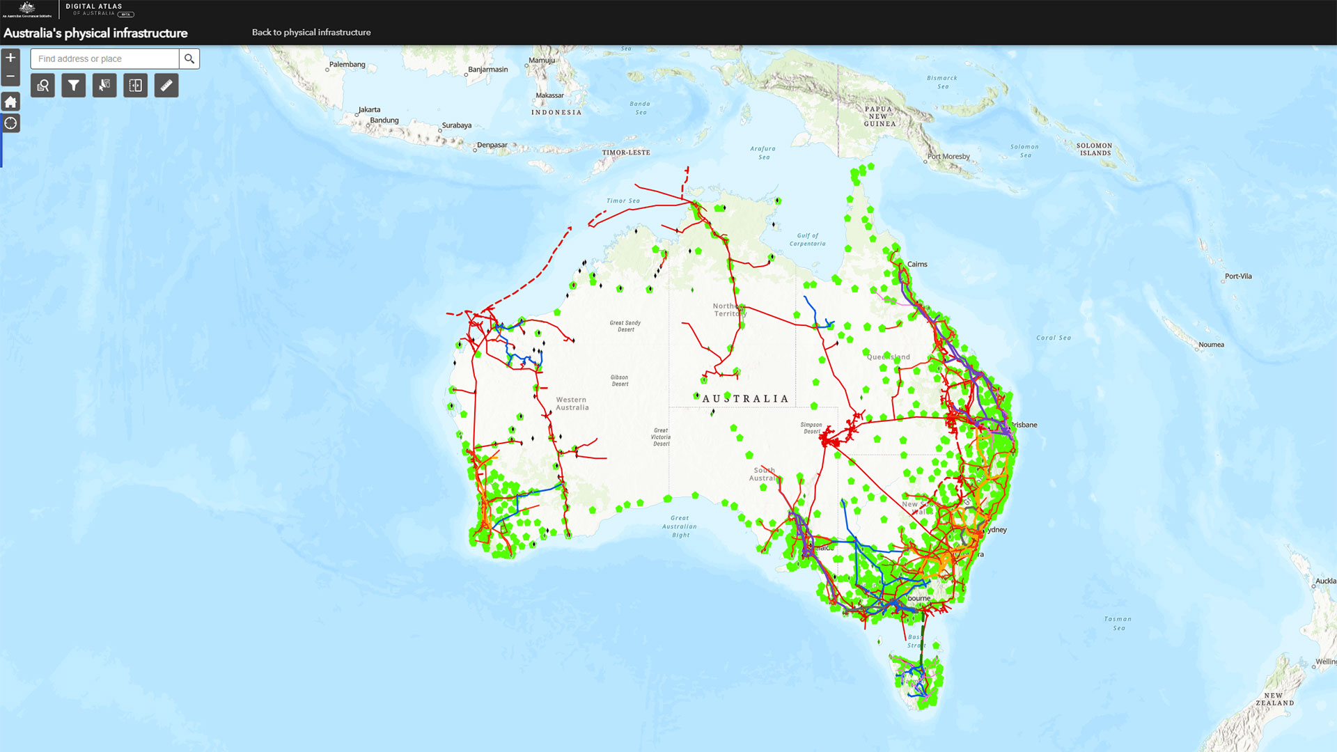Screen dimensions: 1337x752
Task: Open the basemap swipe tool
Action: click(135, 85)
